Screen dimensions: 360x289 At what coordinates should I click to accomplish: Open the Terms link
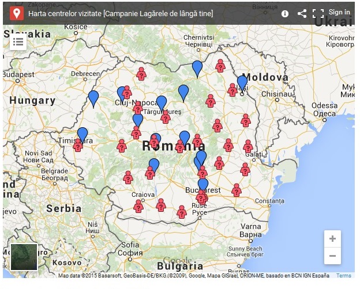coord(344,276)
